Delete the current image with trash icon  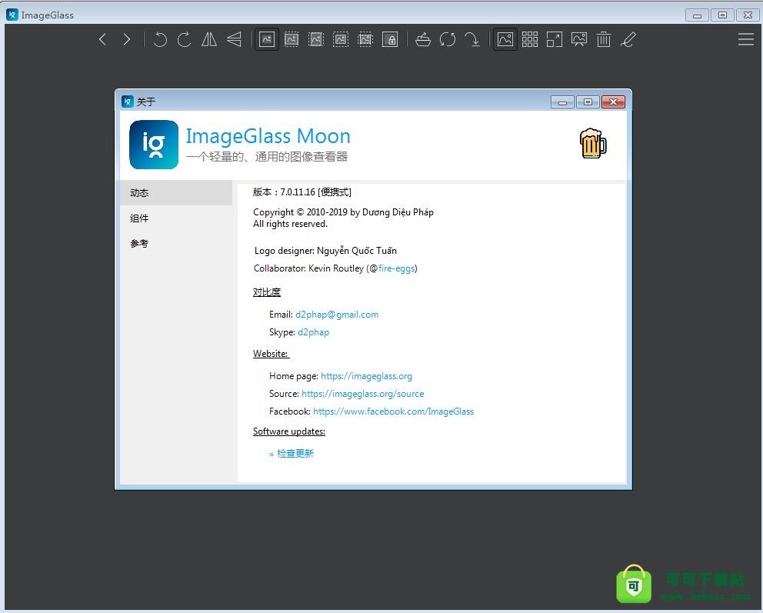coord(603,39)
